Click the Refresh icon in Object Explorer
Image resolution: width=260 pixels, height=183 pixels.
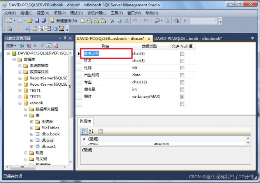pos(49,46)
